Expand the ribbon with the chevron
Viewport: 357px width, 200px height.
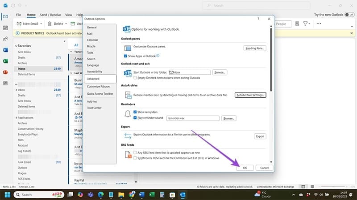[x=352, y=27]
